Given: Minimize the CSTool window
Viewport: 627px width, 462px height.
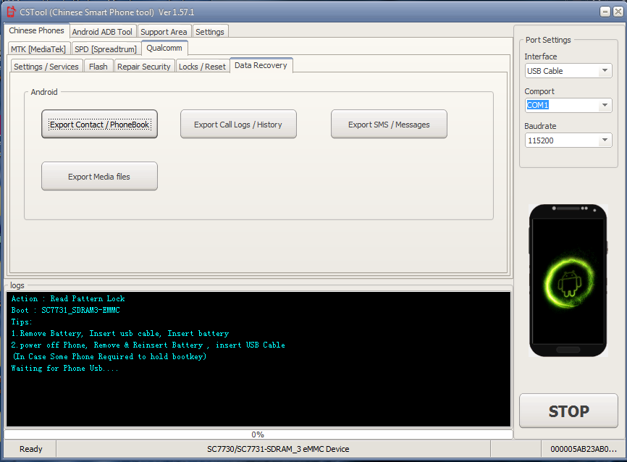Looking at the screenshot, I should tap(605, 12).
